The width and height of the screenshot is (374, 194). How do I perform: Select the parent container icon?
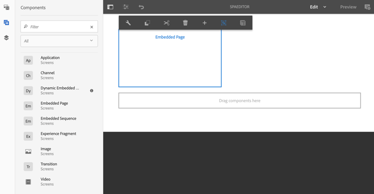coord(223,23)
